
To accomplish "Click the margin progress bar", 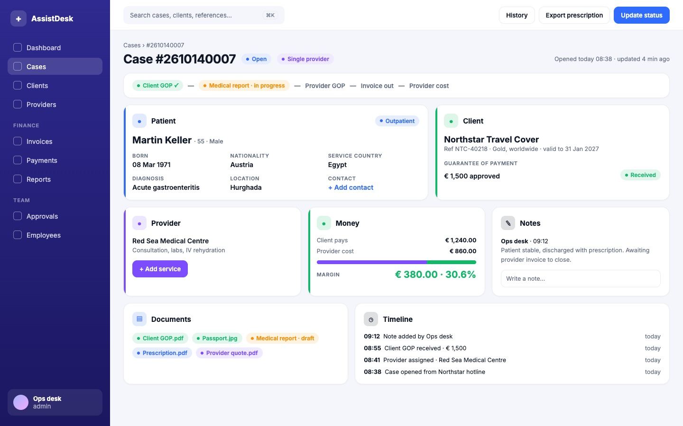I will pos(397,262).
